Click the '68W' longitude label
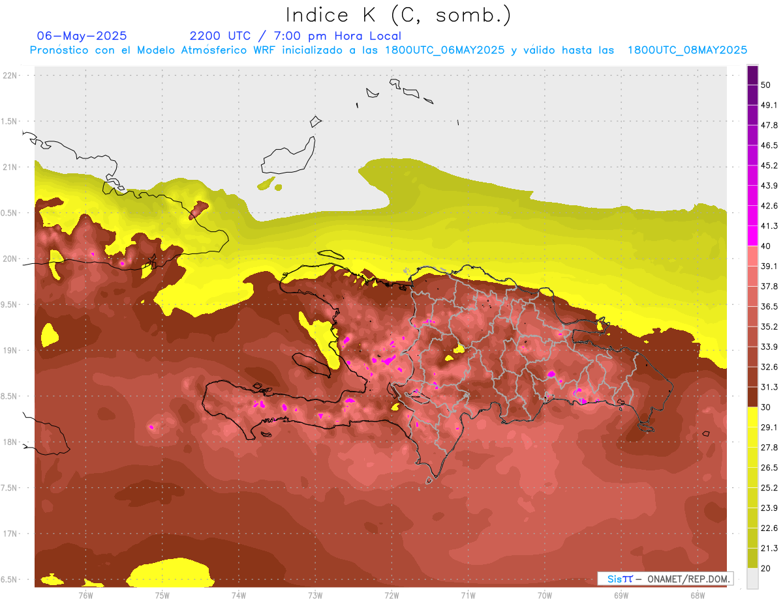This screenshot has width=783, height=604. click(x=698, y=595)
